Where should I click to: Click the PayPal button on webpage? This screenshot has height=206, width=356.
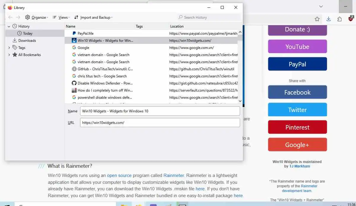297,64
